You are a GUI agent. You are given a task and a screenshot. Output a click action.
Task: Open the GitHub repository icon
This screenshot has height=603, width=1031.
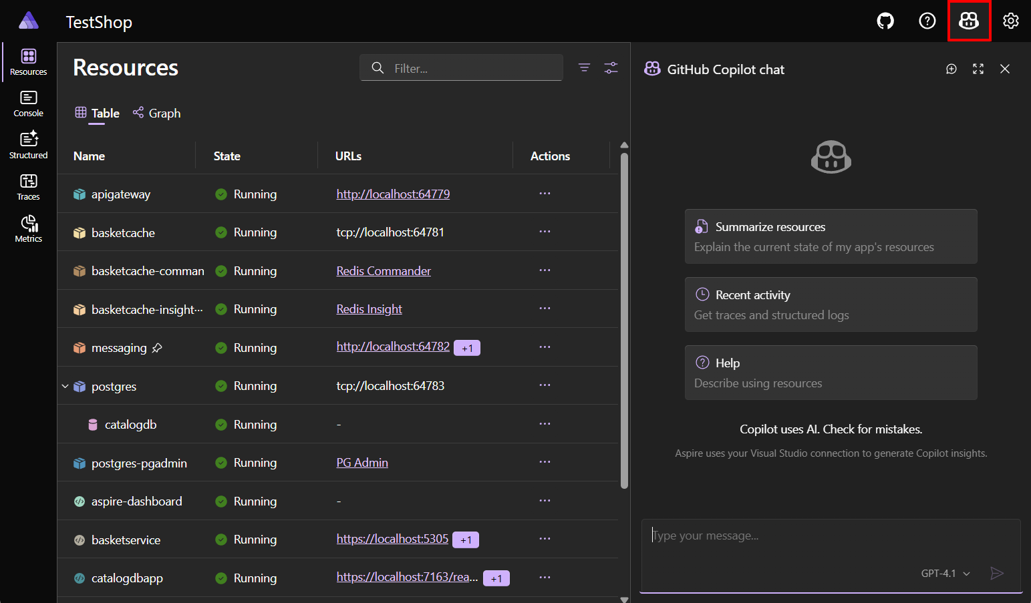[x=885, y=21]
